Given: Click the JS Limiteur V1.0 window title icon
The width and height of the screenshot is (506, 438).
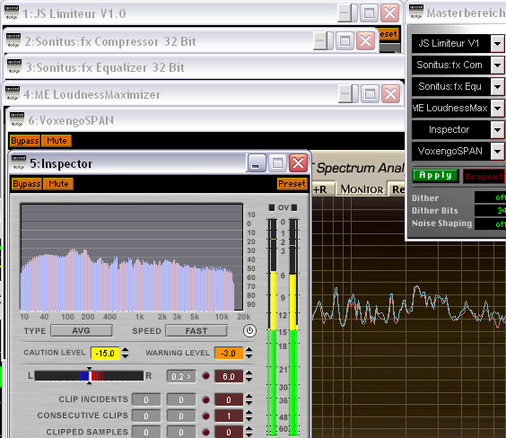Looking at the screenshot, I should (x=12, y=13).
